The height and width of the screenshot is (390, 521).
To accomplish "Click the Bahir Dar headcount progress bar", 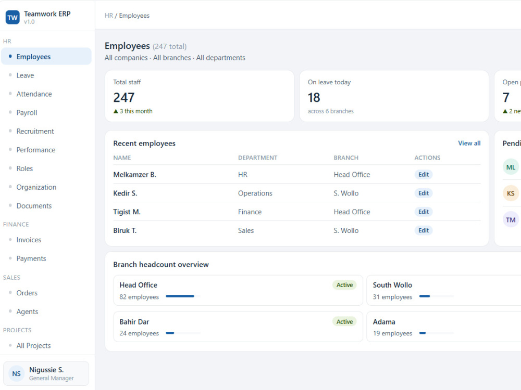I will [x=183, y=333].
